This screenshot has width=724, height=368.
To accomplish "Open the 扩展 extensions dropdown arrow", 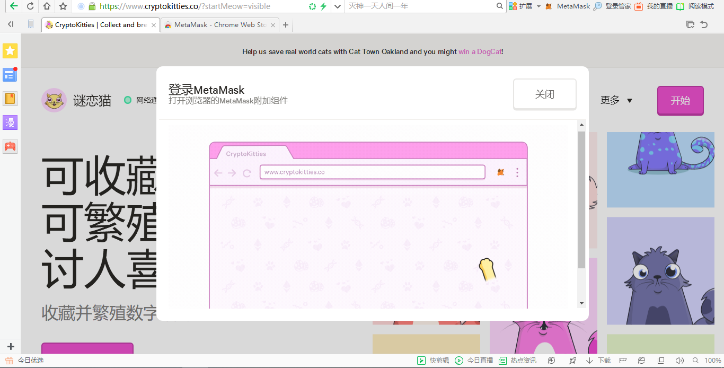I will click(538, 6).
